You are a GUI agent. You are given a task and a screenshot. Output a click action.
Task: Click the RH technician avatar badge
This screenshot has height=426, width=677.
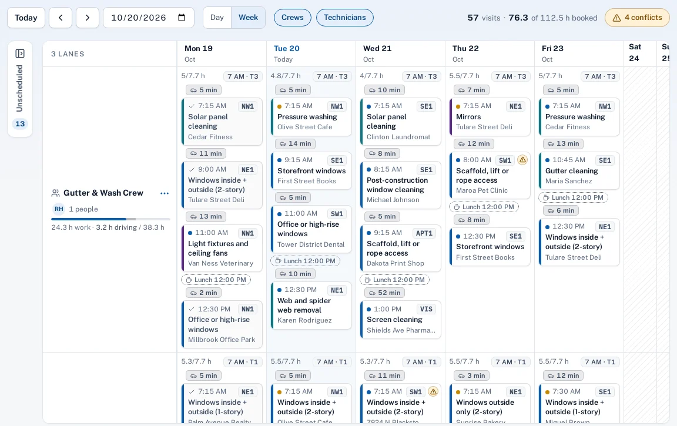pyautogui.click(x=59, y=209)
